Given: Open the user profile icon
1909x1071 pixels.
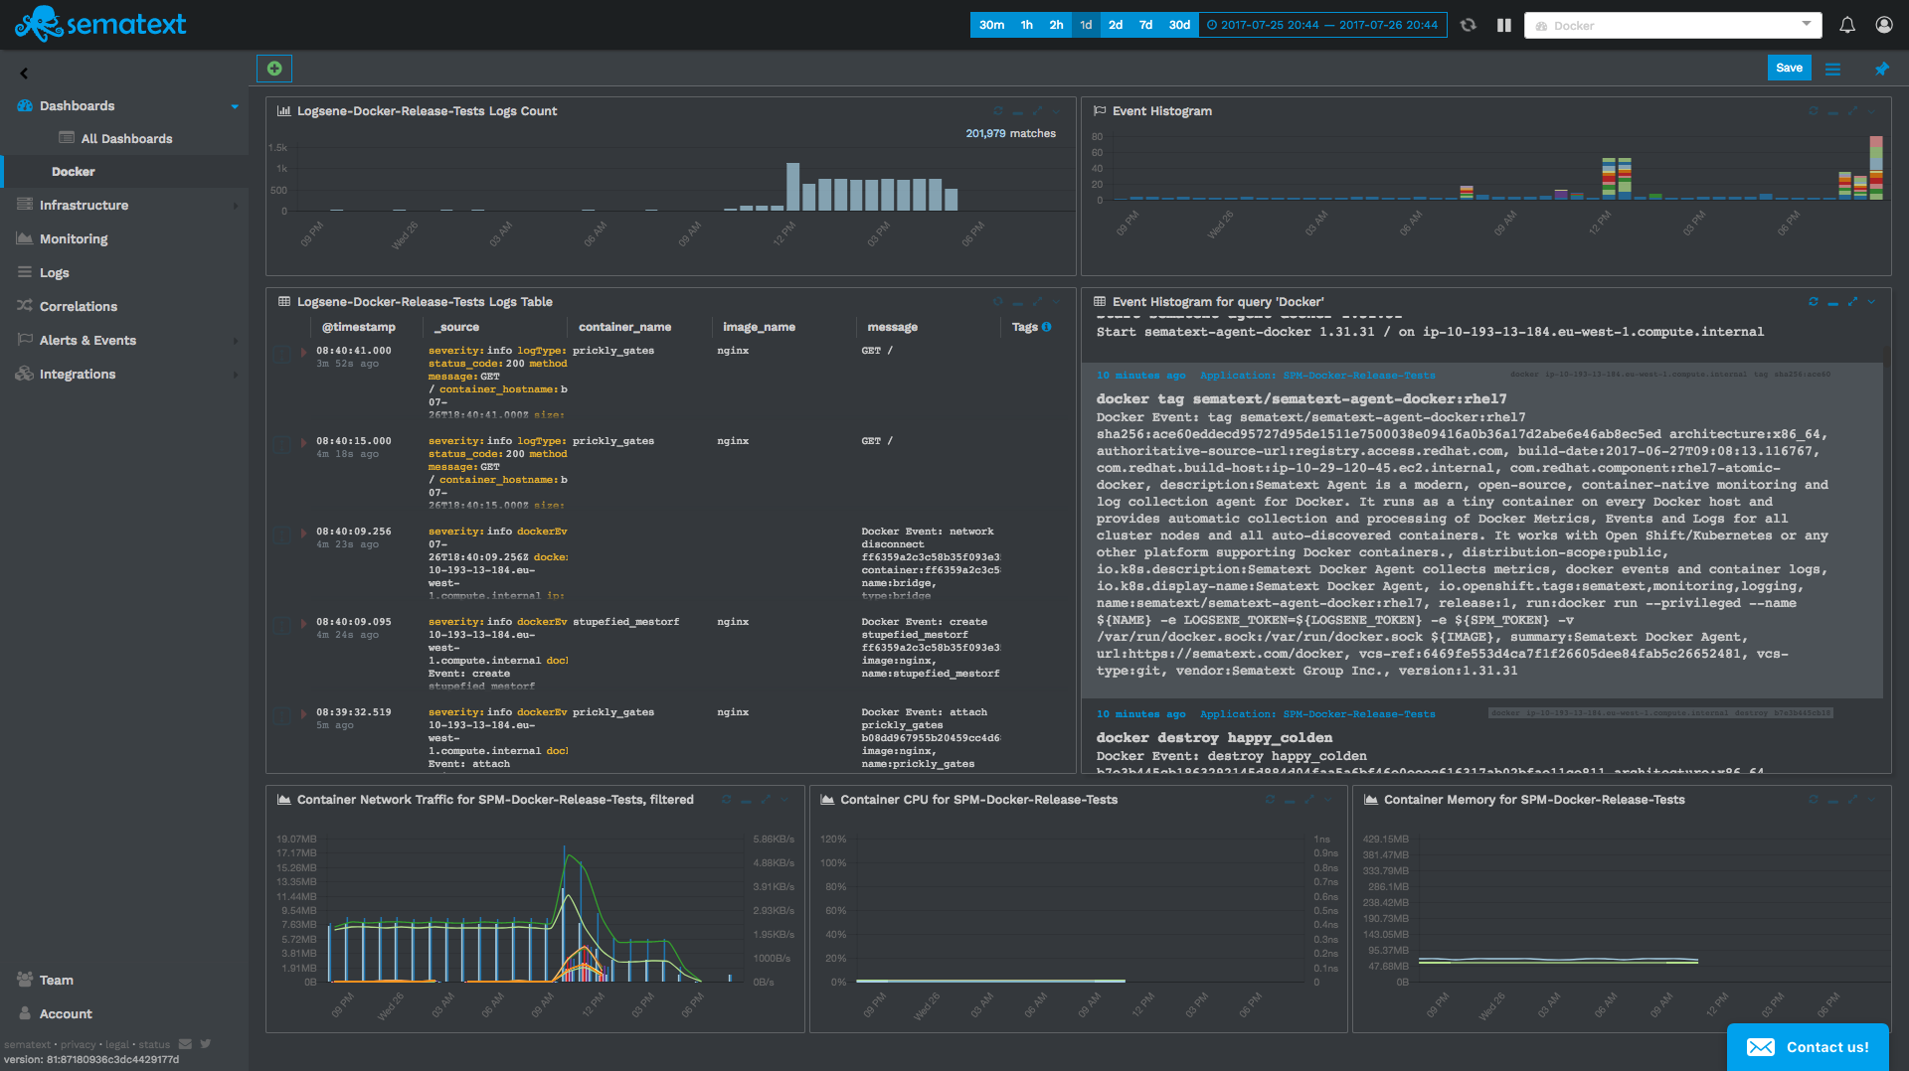Looking at the screenshot, I should tap(1884, 25).
